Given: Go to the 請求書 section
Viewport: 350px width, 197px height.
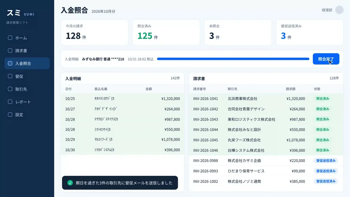Looking at the screenshot, I should (x=27, y=50).
